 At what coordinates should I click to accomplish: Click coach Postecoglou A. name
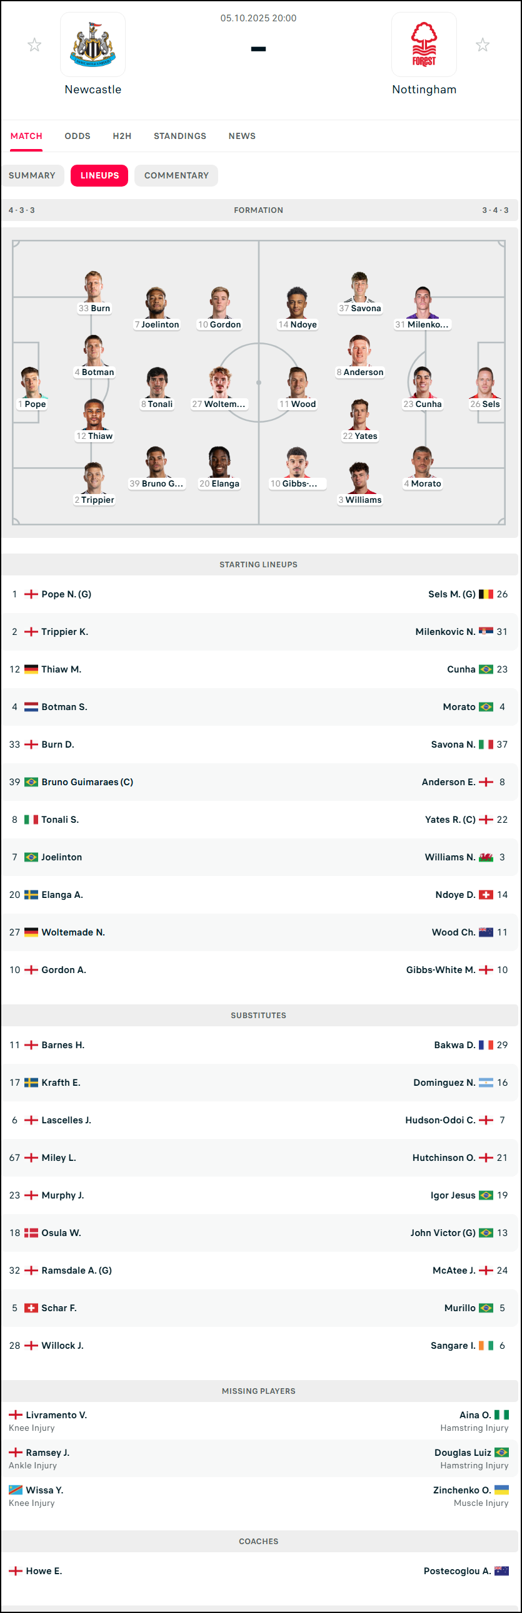coord(457,1571)
